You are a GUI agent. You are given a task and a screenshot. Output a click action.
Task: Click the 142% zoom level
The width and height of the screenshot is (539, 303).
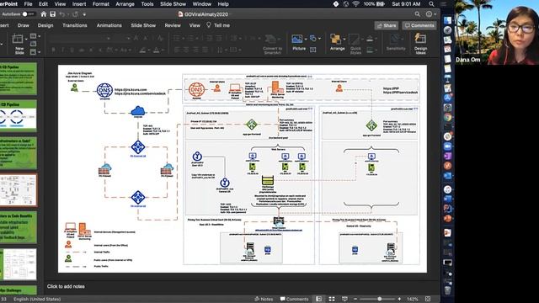413,299
